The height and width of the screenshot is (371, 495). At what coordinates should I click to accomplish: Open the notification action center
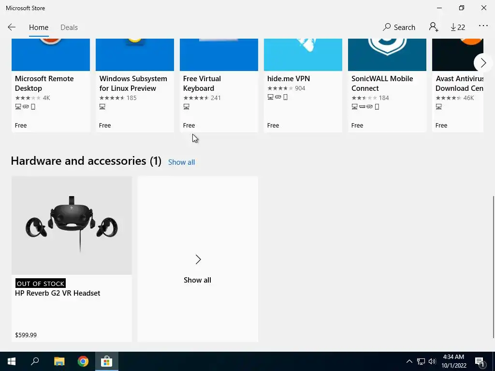(480, 361)
